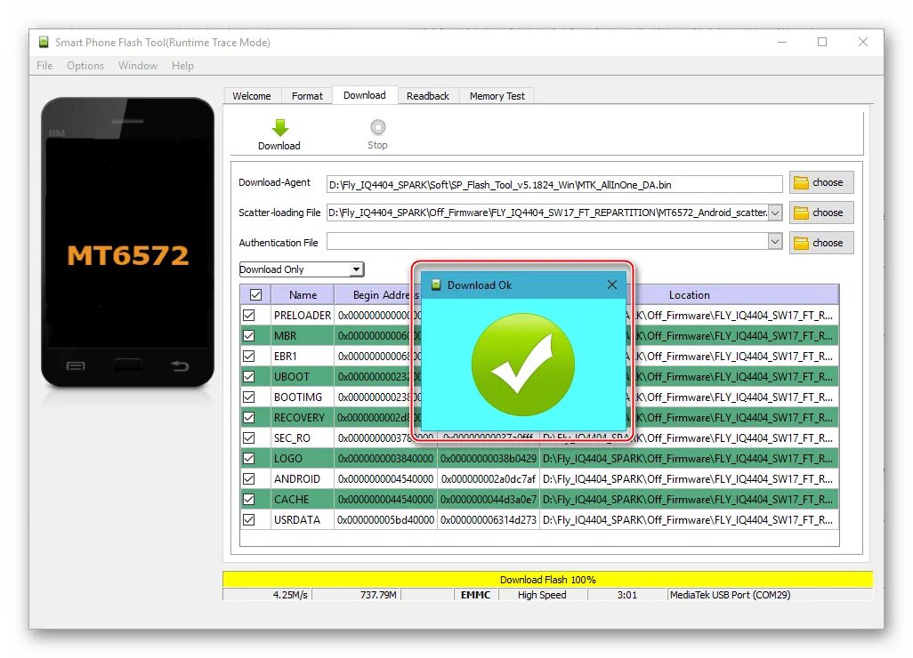The width and height of the screenshot is (913, 658).
Task: Uncheck the RECOVERY partition checkbox
Action: [x=249, y=418]
